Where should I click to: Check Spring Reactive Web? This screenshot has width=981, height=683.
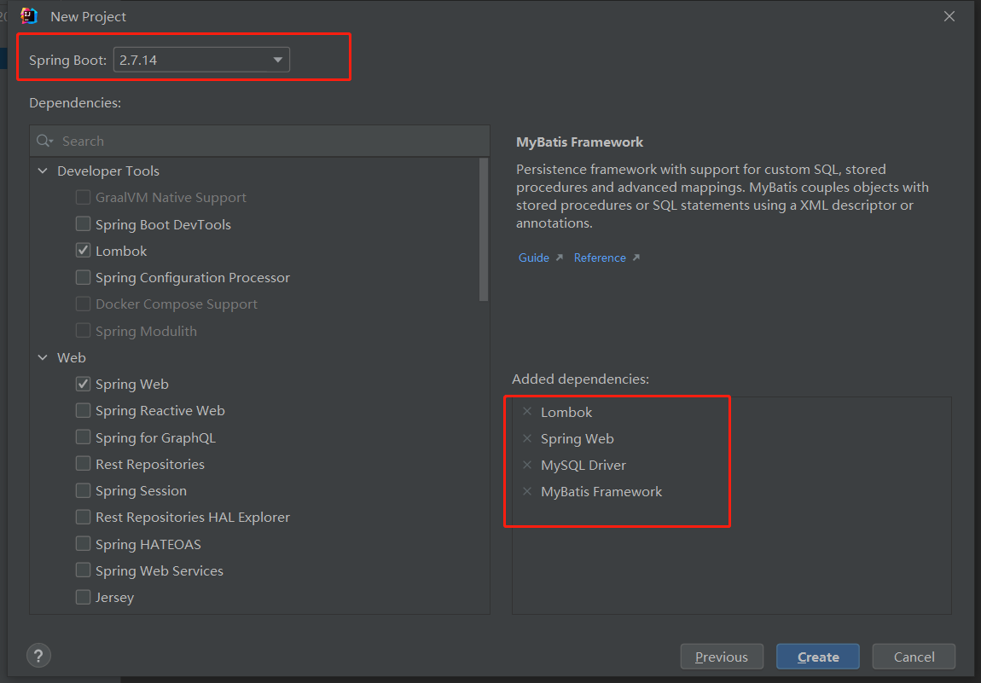coord(83,410)
